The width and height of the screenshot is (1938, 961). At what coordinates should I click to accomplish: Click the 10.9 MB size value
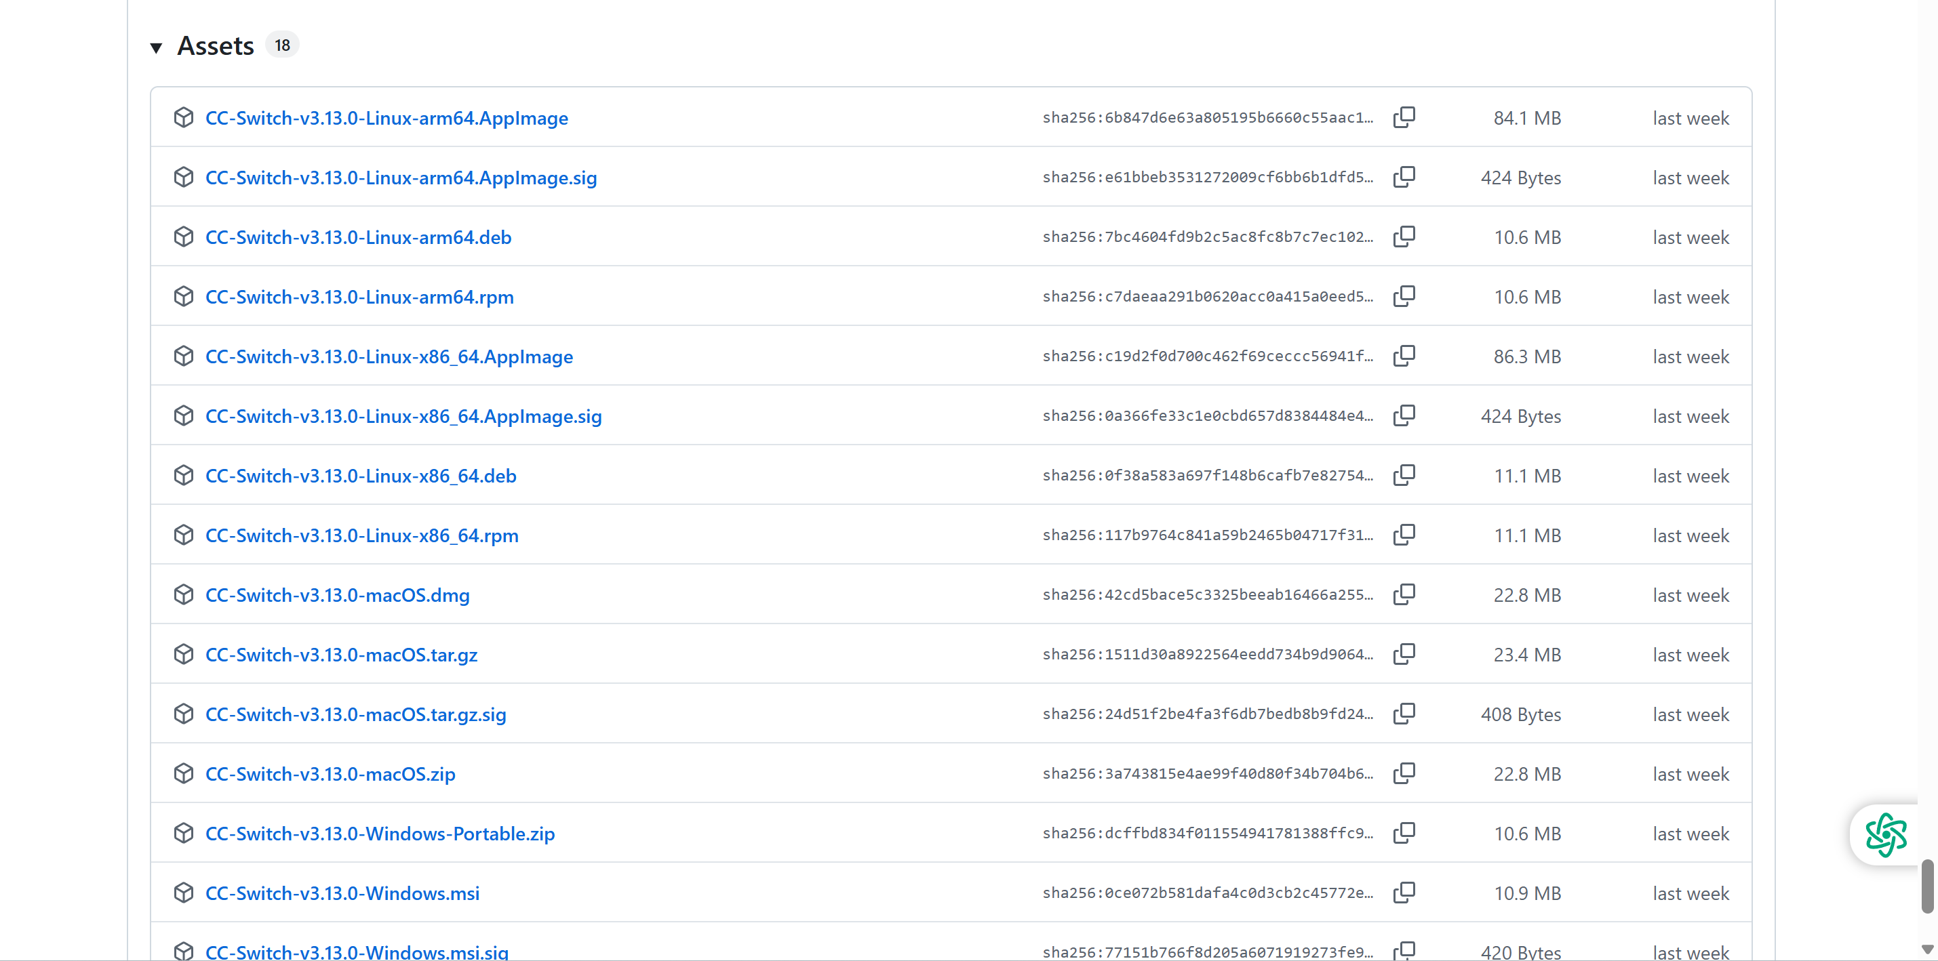point(1527,893)
